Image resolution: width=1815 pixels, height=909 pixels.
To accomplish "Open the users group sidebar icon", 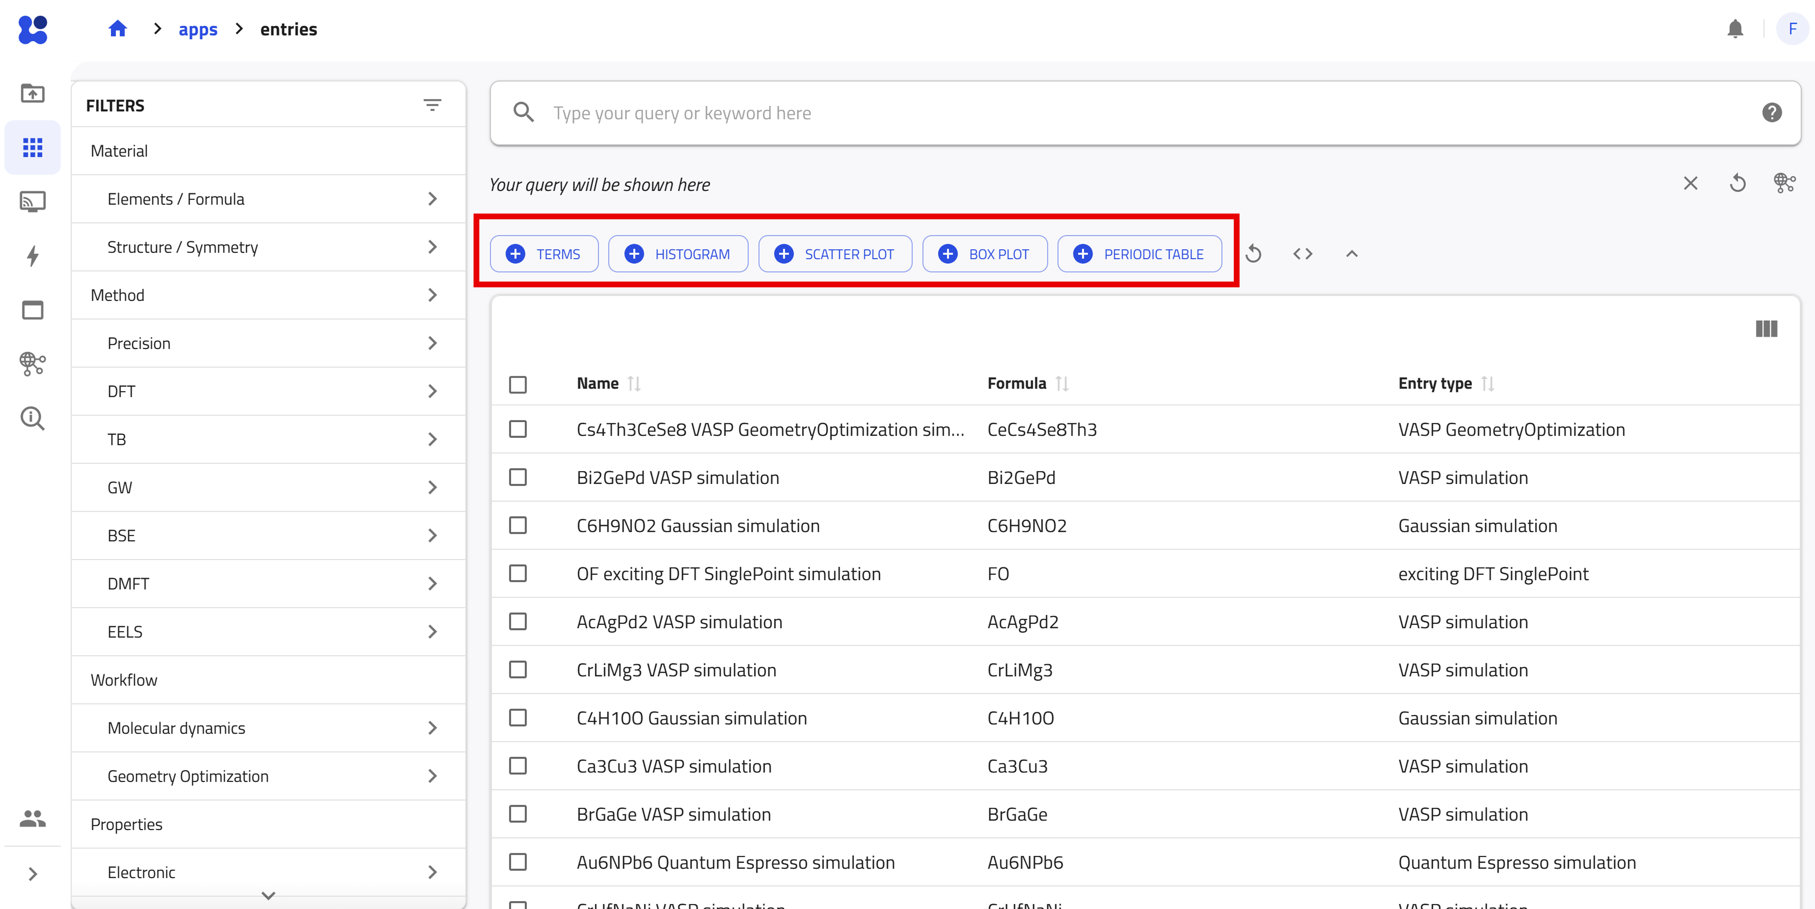I will [33, 818].
